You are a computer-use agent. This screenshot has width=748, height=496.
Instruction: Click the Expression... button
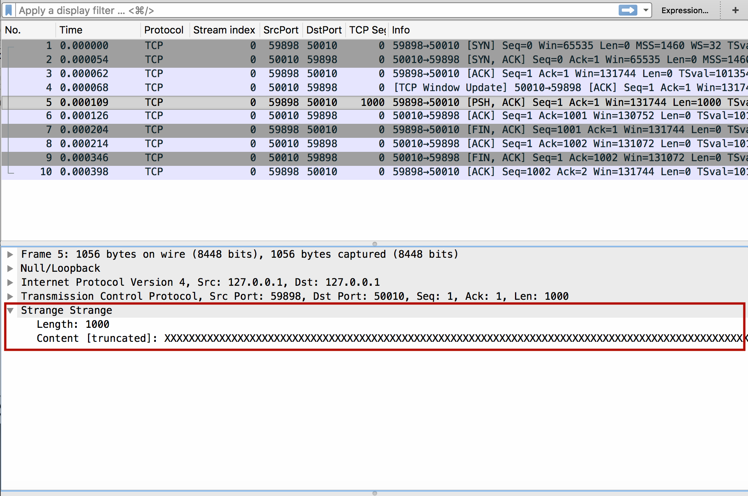pos(684,11)
